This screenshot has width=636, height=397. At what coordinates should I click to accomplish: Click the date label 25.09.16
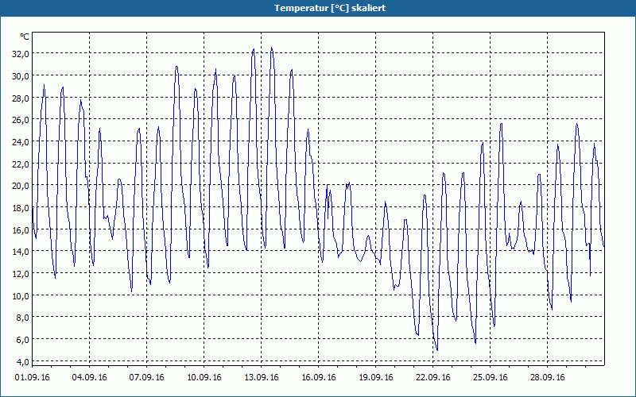pyautogui.click(x=490, y=378)
